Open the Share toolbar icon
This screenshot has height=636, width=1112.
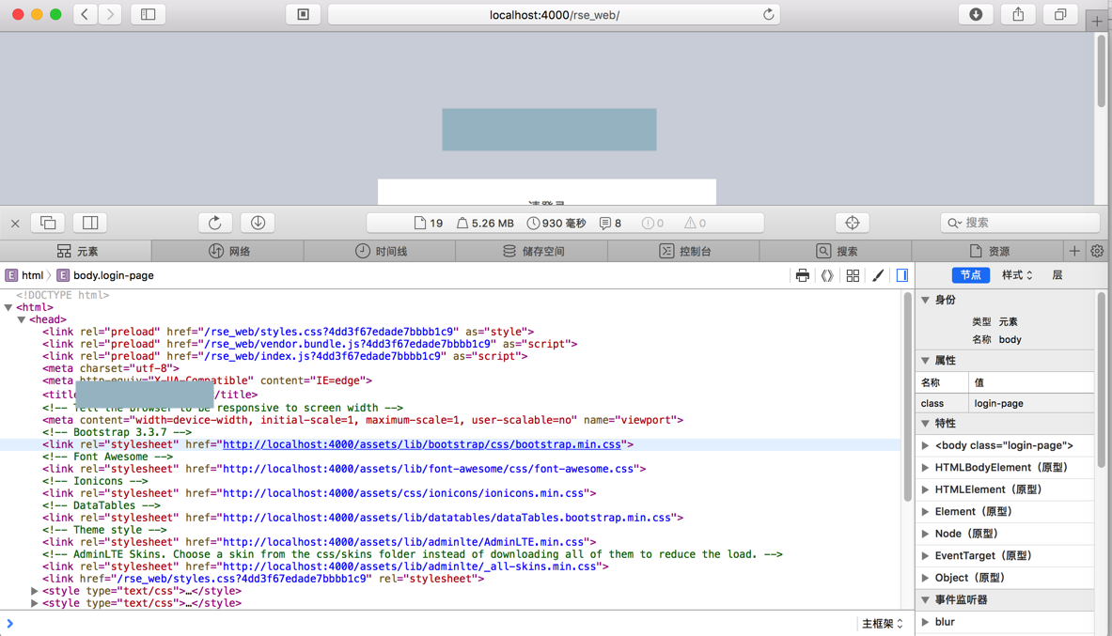coord(1018,14)
